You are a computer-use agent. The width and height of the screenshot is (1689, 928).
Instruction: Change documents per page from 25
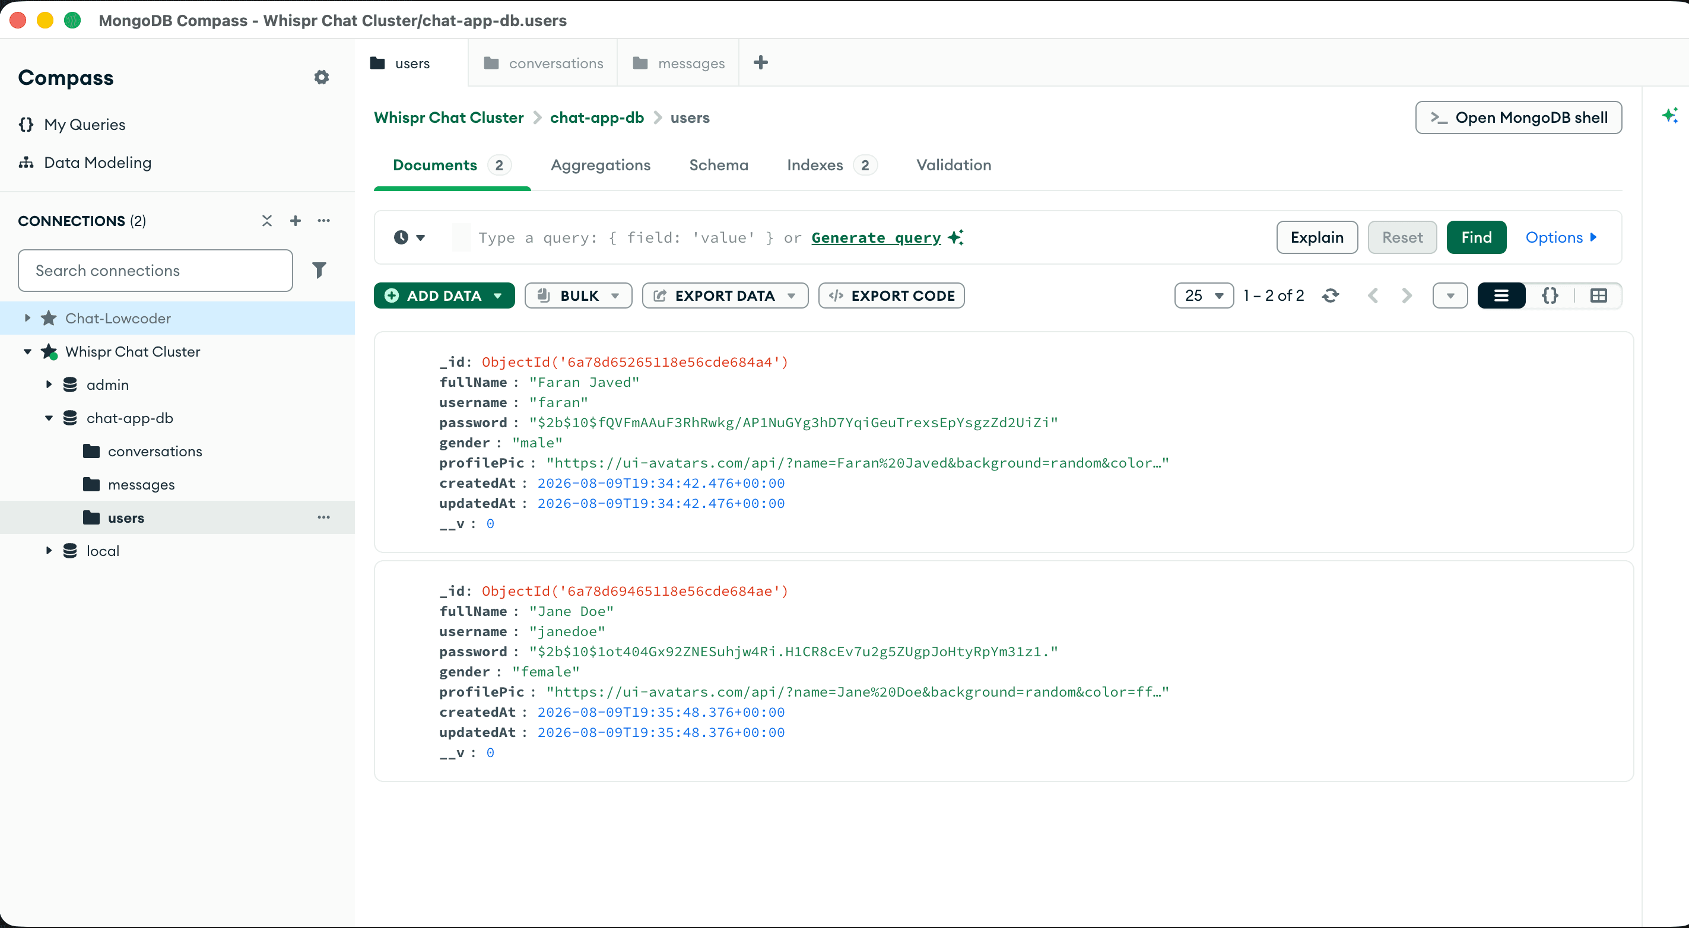pyautogui.click(x=1204, y=296)
